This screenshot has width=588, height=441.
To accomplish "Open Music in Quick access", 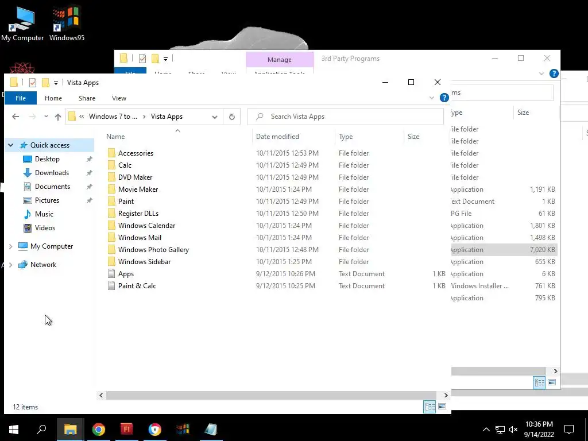I will 44,214.
